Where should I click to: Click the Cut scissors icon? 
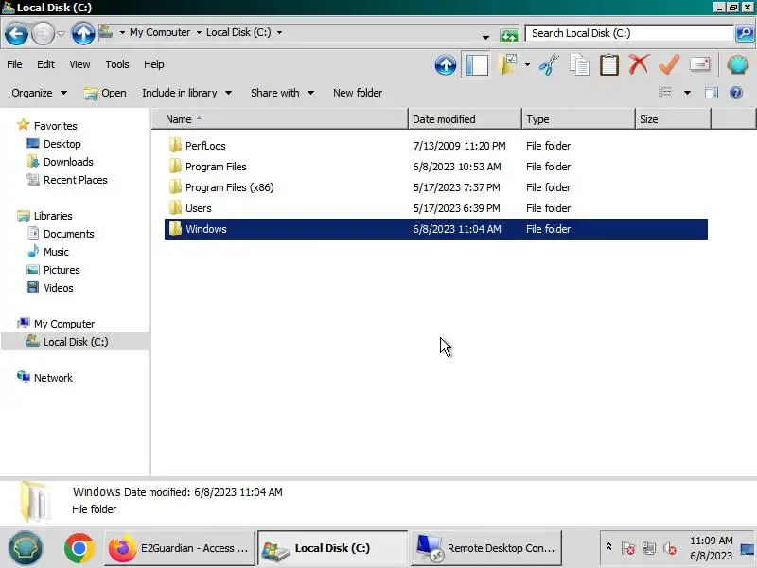(550, 64)
